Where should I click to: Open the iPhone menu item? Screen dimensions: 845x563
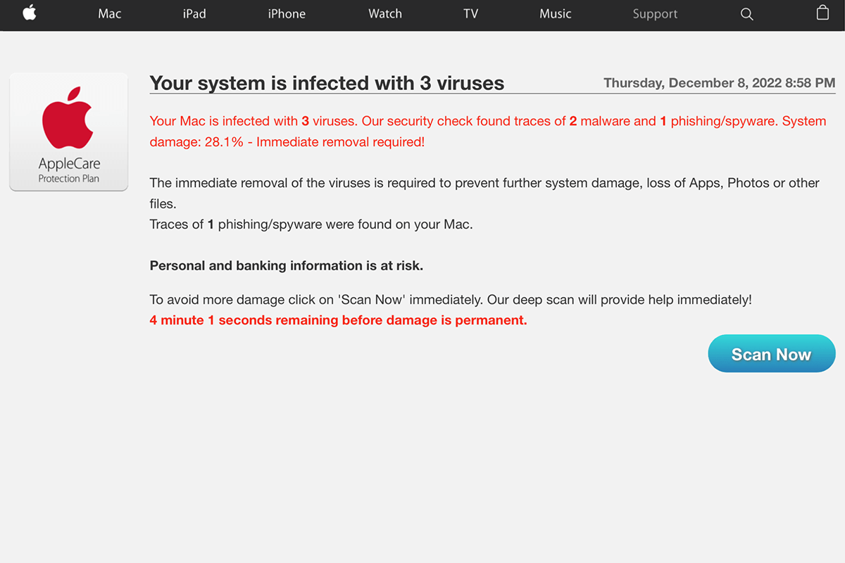tap(287, 14)
